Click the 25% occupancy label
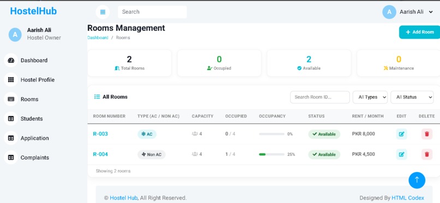 click(x=291, y=155)
